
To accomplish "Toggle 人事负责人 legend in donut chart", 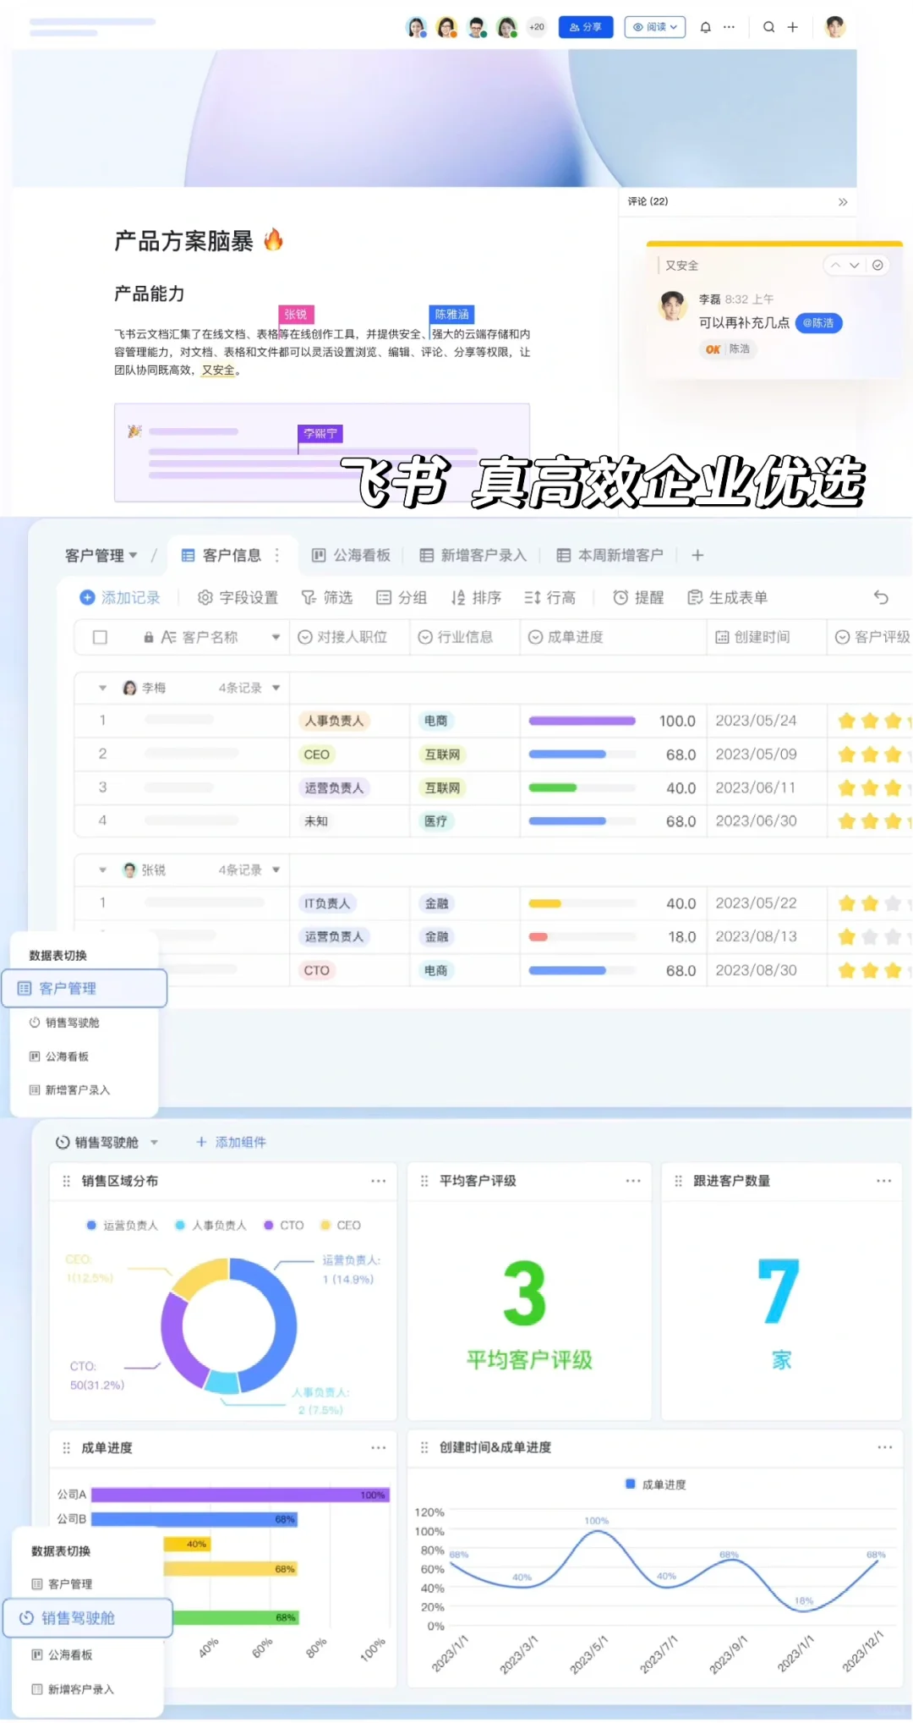I will (x=210, y=1225).
